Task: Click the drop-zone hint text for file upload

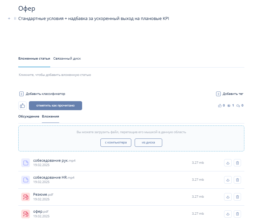Action: (x=131, y=132)
